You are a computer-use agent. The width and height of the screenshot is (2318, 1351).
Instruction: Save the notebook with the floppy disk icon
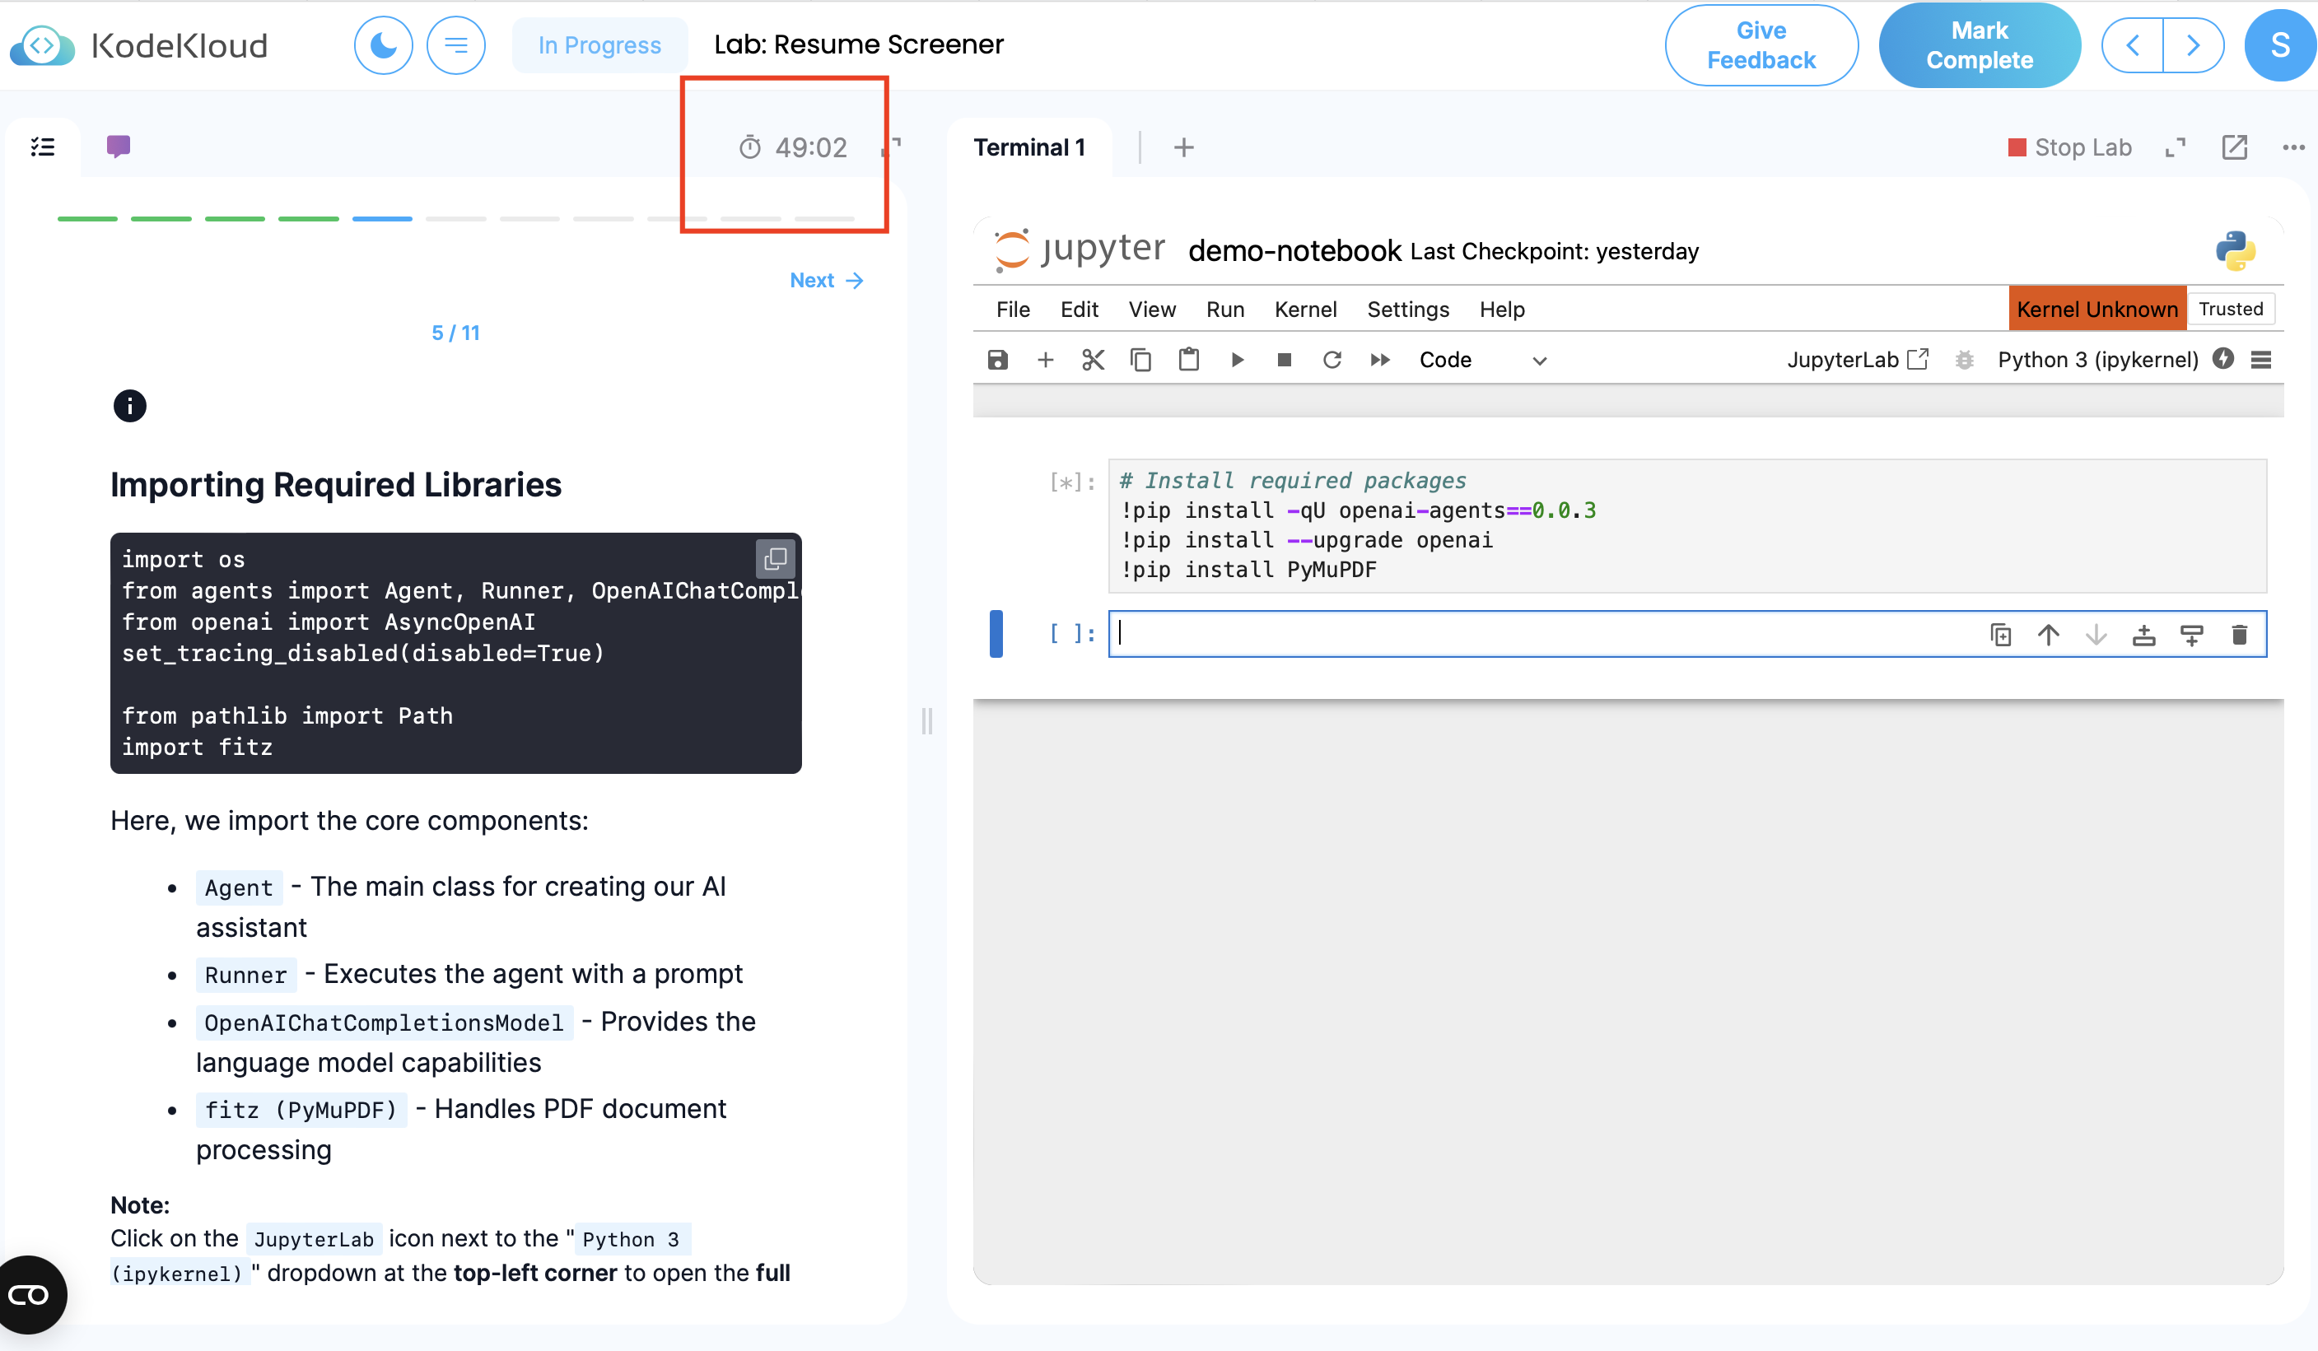(997, 360)
